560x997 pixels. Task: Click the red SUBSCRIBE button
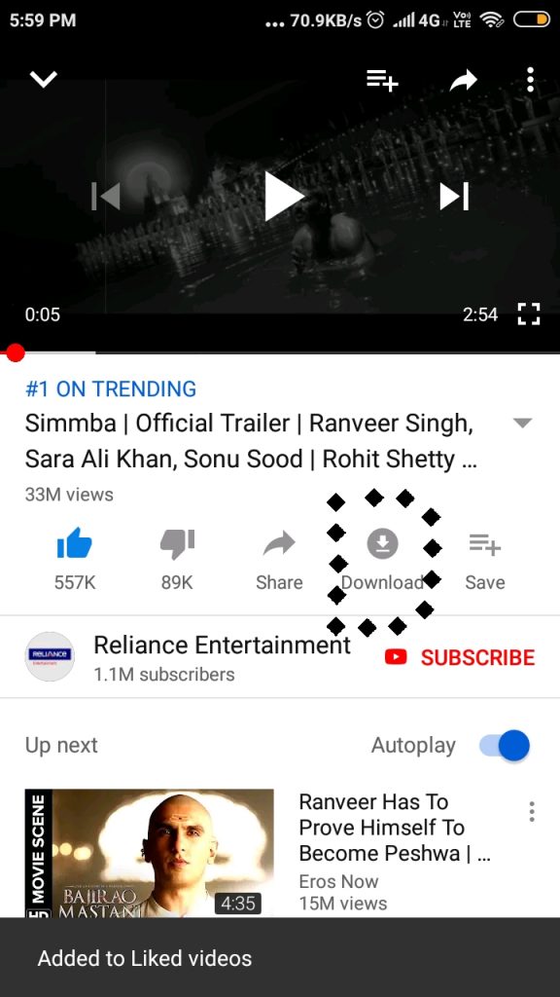pyautogui.click(x=460, y=657)
